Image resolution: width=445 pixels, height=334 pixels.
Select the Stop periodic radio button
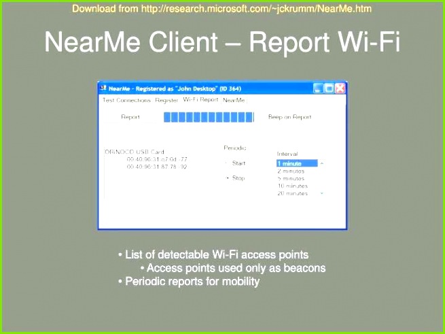pyautogui.click(x=227, y=178)
